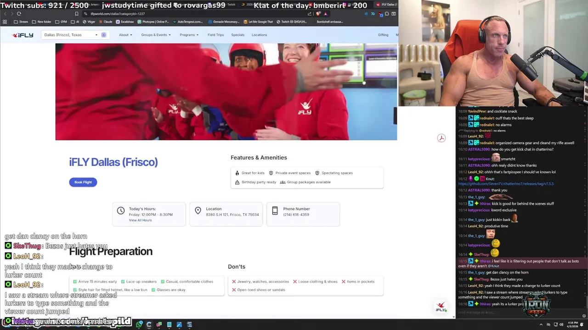Click the red circular iFLY badge right of the hero image
The width and height of the screenshot is (588, 330).
(x=441, y=138)
